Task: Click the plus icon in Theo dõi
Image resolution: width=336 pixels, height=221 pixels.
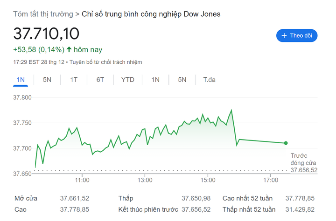Action: pyautogui.click(x=284, y=36)
